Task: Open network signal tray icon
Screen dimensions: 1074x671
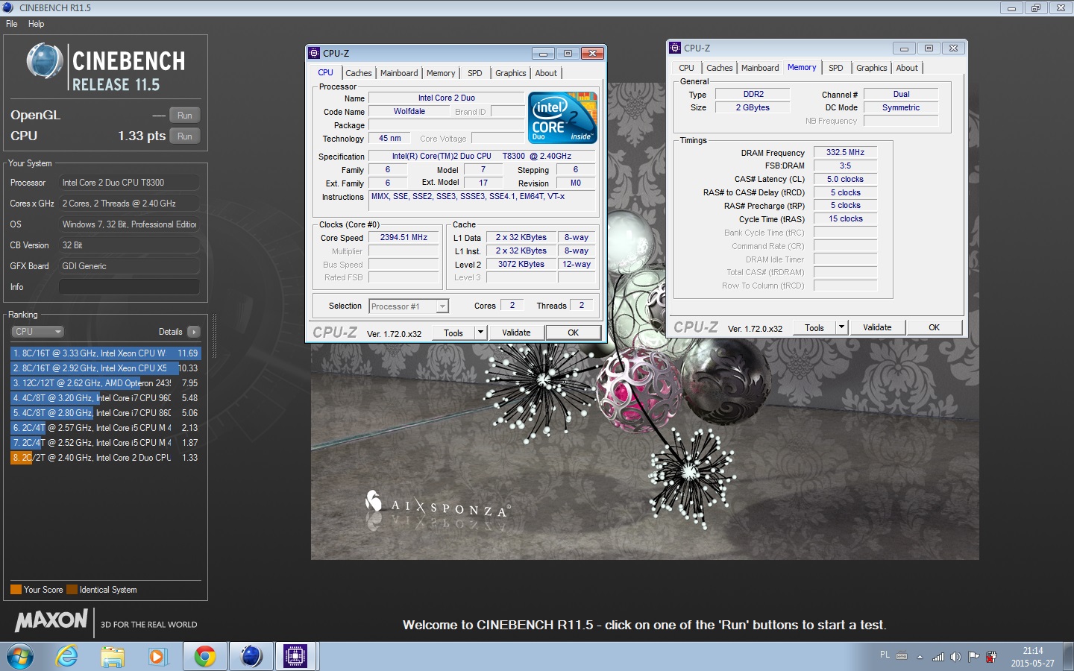Action: click(x=938, y=657)
